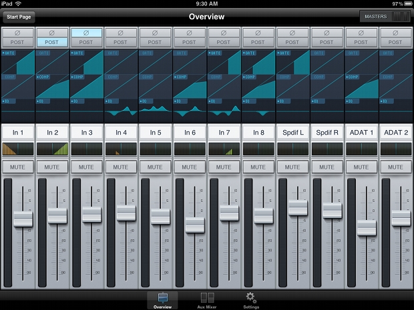This screenshot has height=310, width=414.
Task: Open the compressor graph for In 8
Action: [x=258, y=87]
